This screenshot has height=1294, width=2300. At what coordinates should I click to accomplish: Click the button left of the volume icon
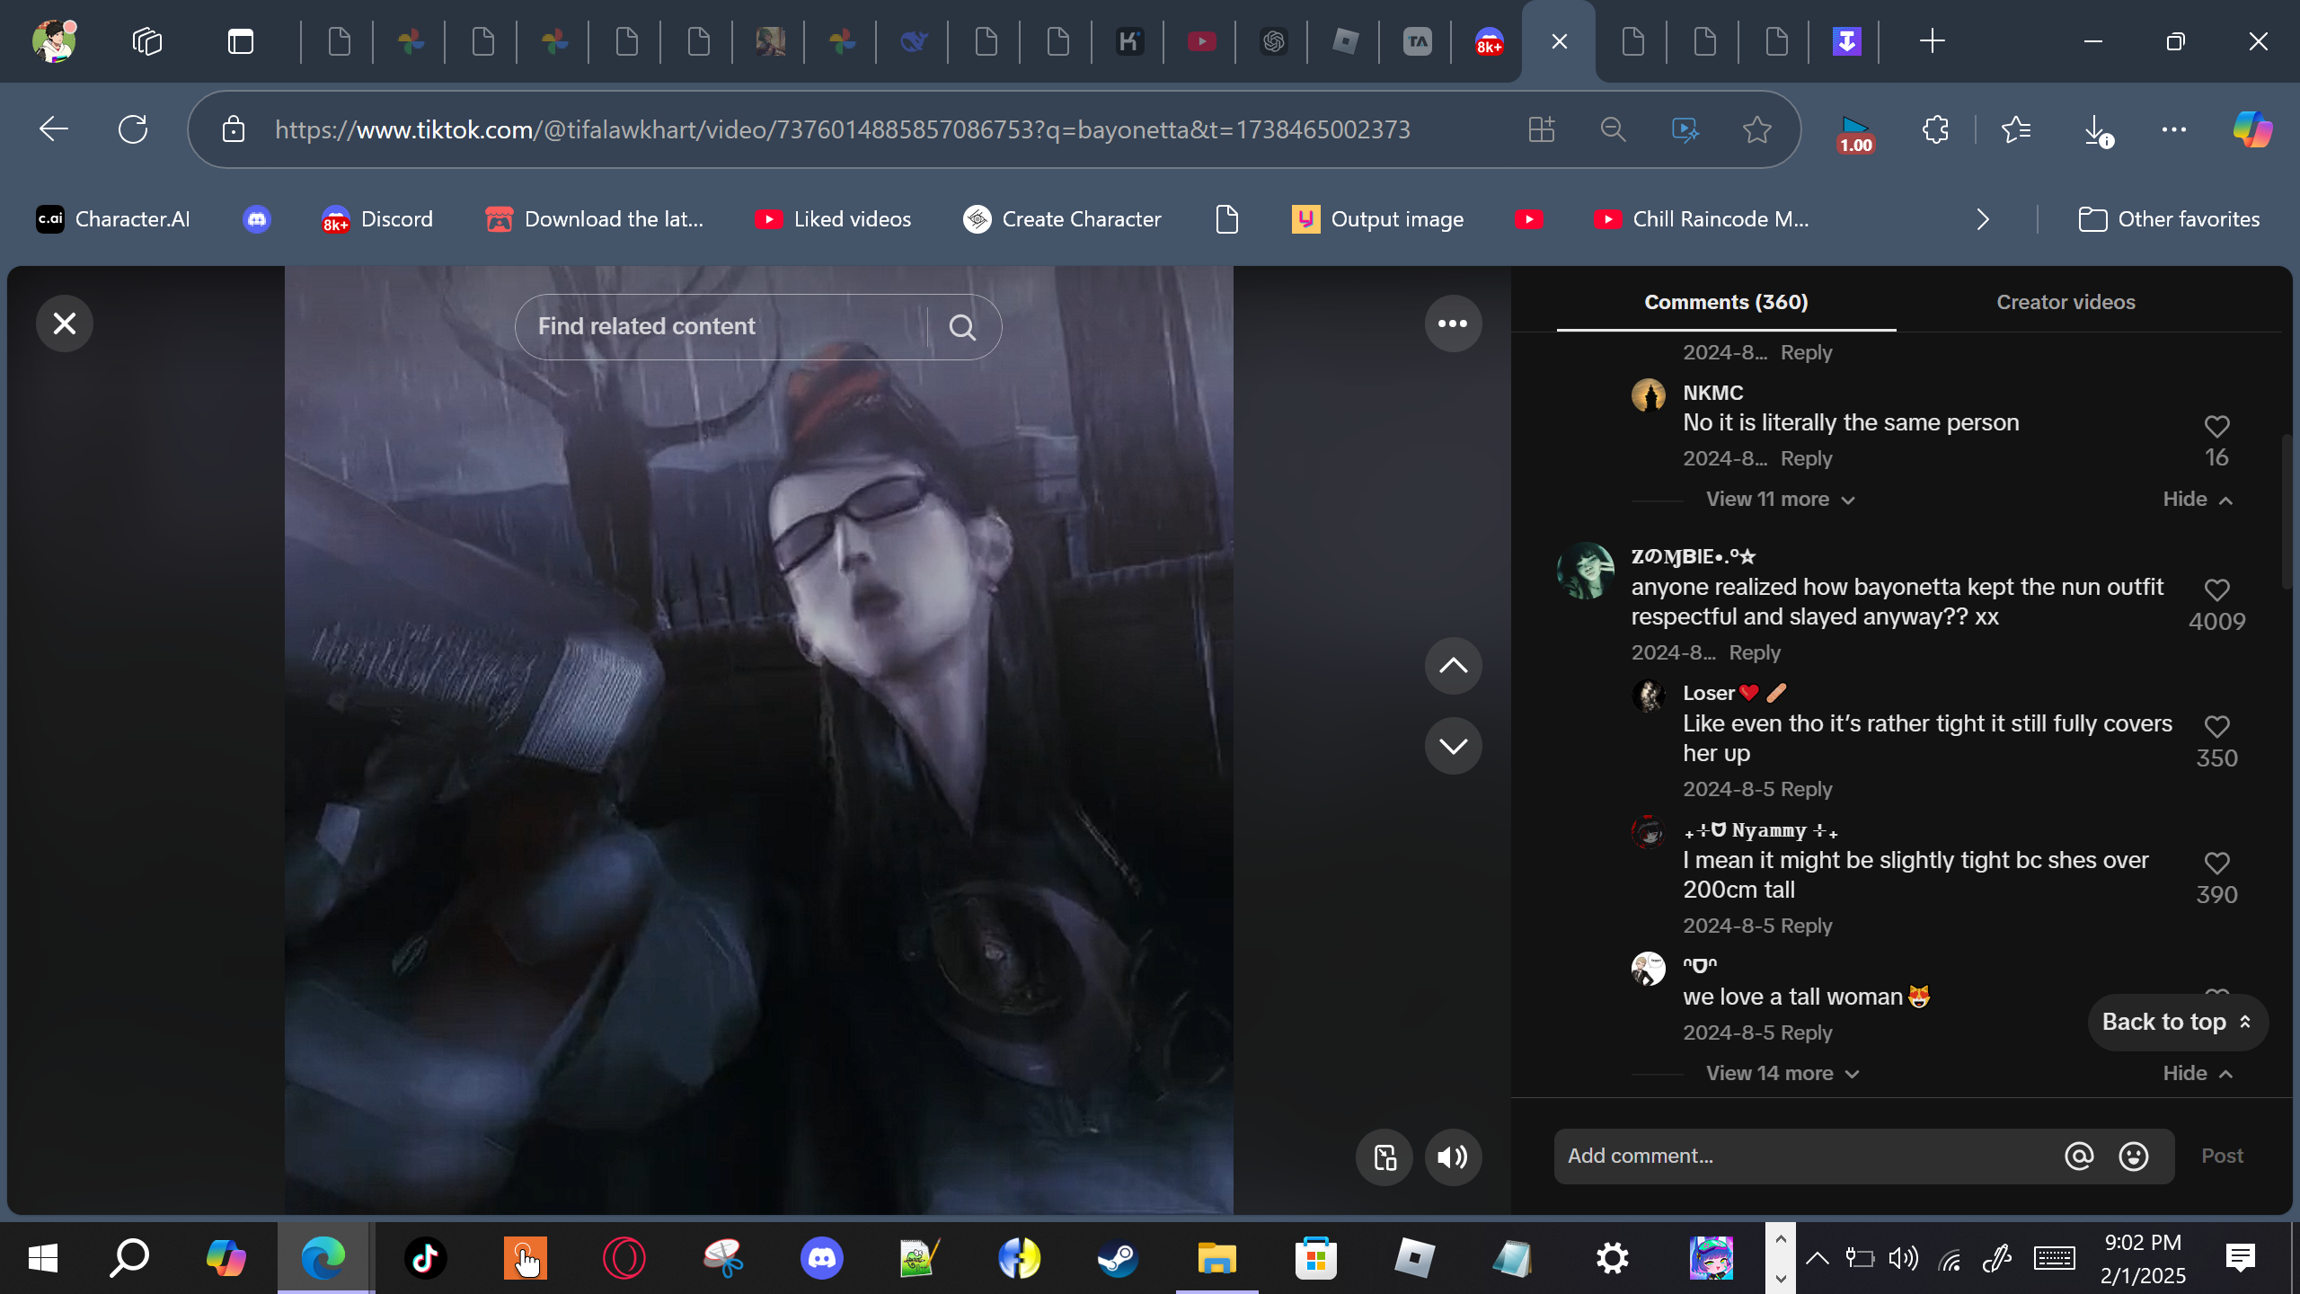(1384, 1157)
